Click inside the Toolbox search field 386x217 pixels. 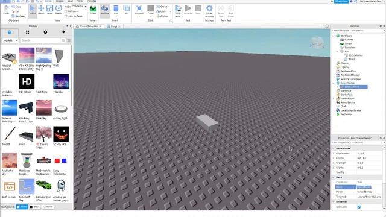(x=40, y=40)
